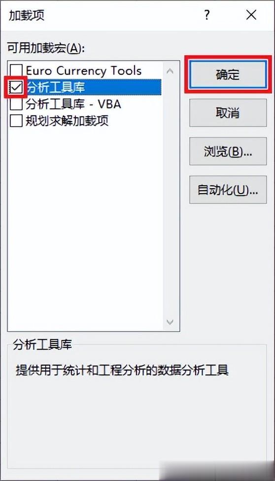
Task: Select the highlighted 分析工具库 entry text
Action: tap(56, 88)
